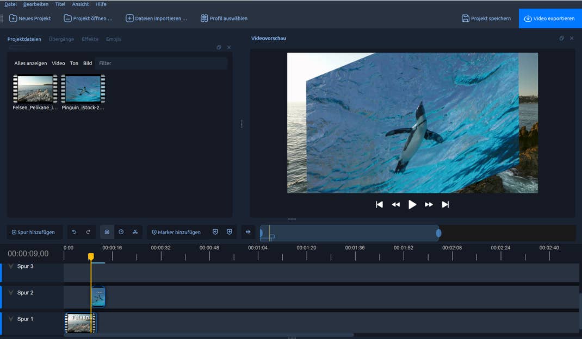Select the razor cut tool

click(134, 231)
